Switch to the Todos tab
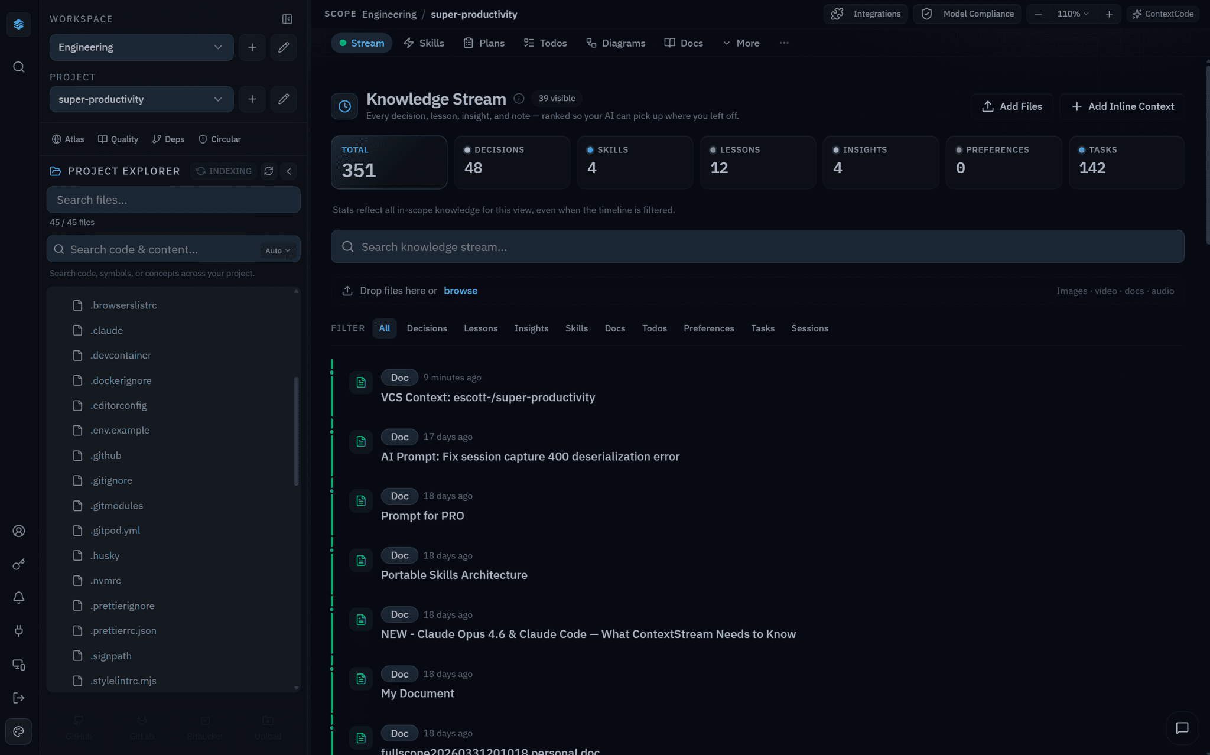This screenshot has width=1210, height=755. click(x=545, y=43)
